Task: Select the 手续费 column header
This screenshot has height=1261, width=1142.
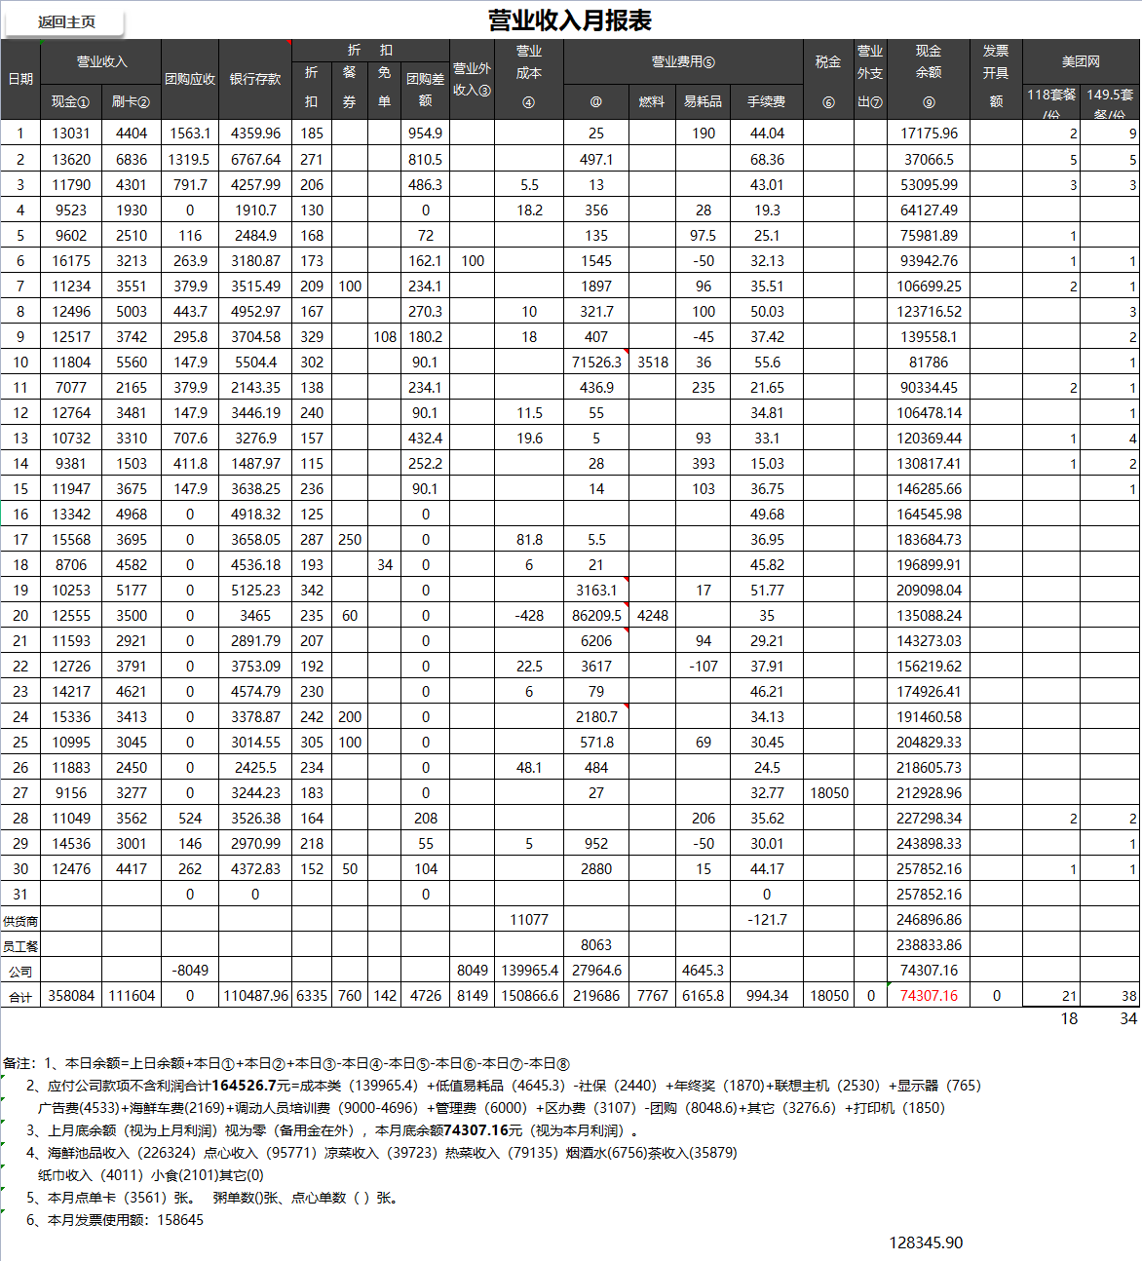Action: click(x=767, y=101)
